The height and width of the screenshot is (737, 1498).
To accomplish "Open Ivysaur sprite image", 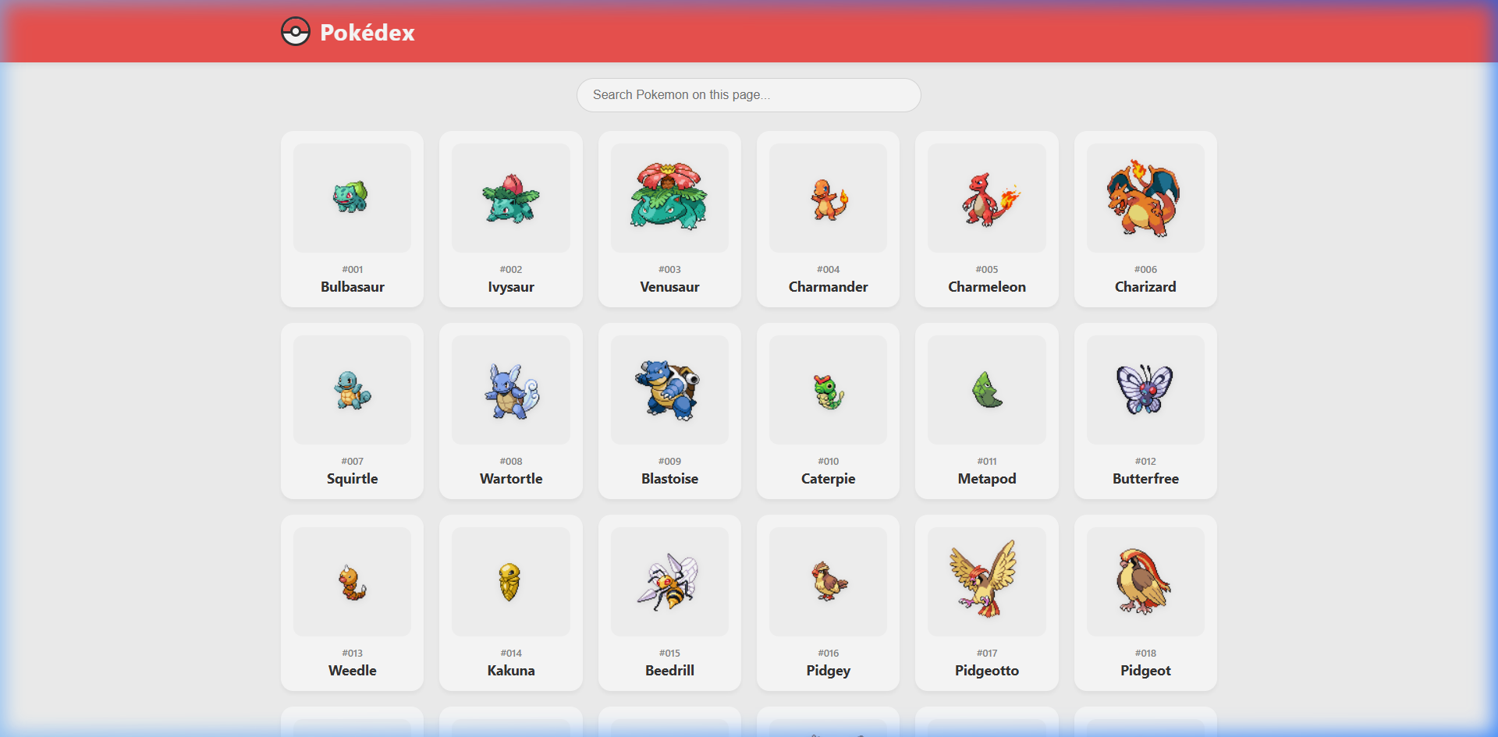I will pos(511,198).
